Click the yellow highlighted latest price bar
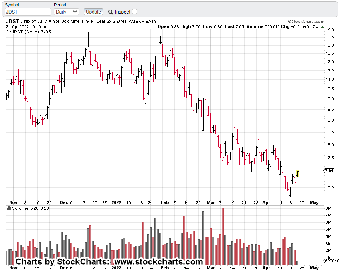Viewport: 340px width, 273px height. click(x=297, y=174)
